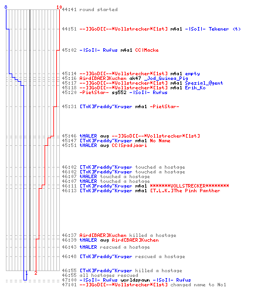Screen dimensions: 264x294
Task: Click the 45:02 Rufus m4a1 kill event
Action: point(110,50)
